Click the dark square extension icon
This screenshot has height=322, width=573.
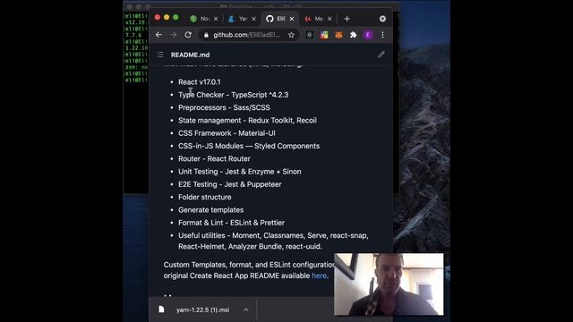click(310, 35)
